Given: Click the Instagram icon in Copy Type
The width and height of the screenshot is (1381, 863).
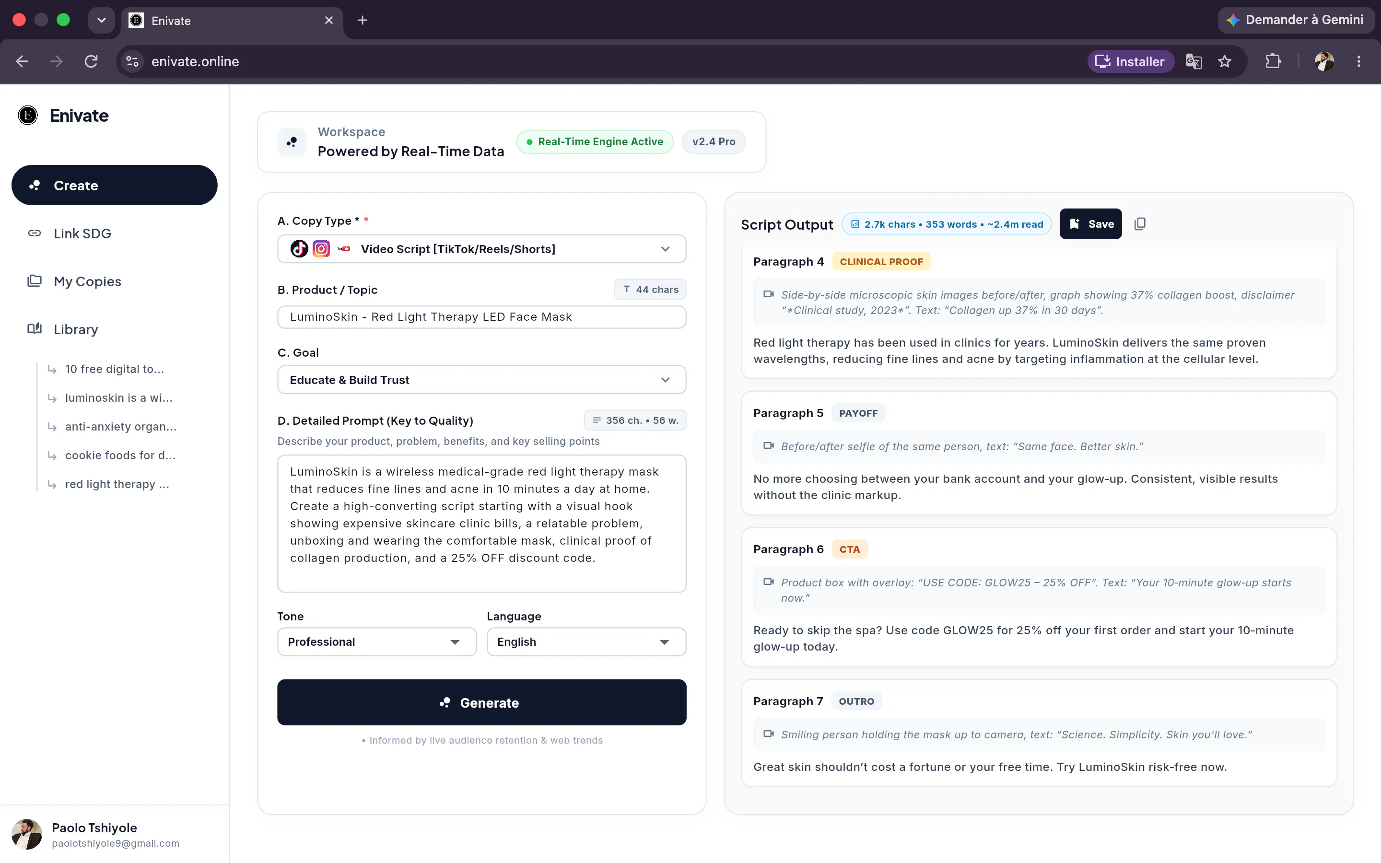Looking at the screenshot, I should [321, 249].
